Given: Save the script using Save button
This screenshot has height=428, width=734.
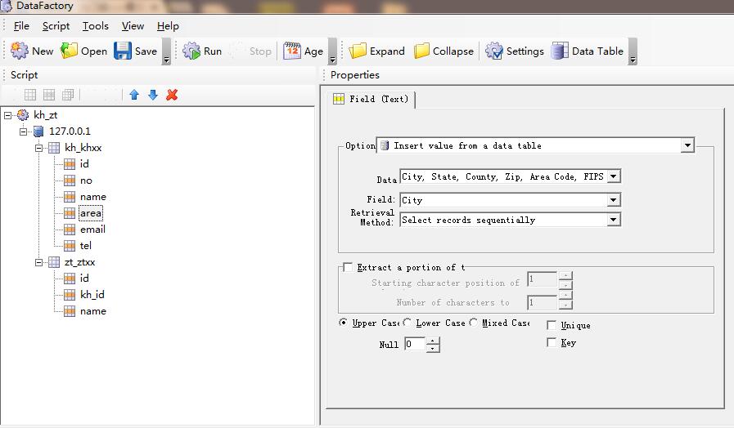Looking at the screenshot, I should [x=136, y=51].
